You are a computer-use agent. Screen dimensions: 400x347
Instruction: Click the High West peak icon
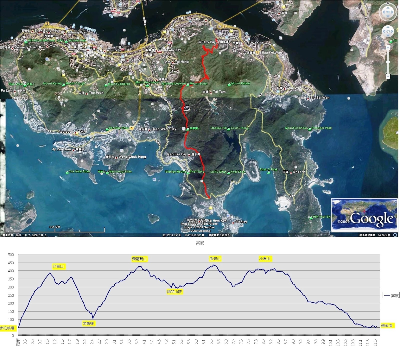pos(25,85)
